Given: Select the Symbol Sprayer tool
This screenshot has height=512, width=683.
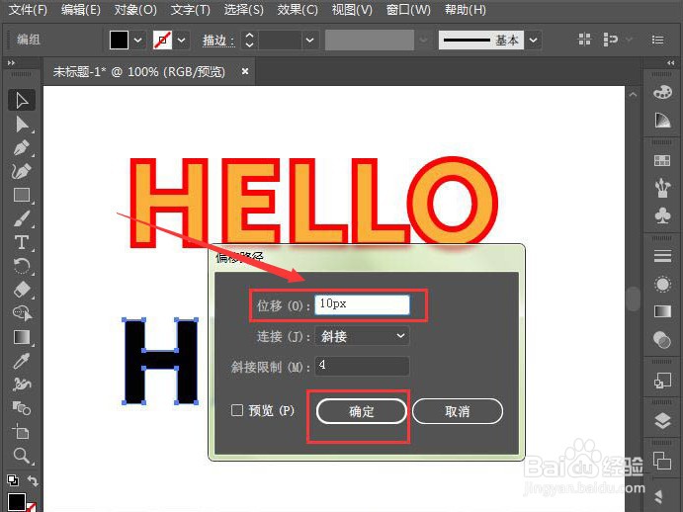Looking at the screenshot, I should coord(22,384).
